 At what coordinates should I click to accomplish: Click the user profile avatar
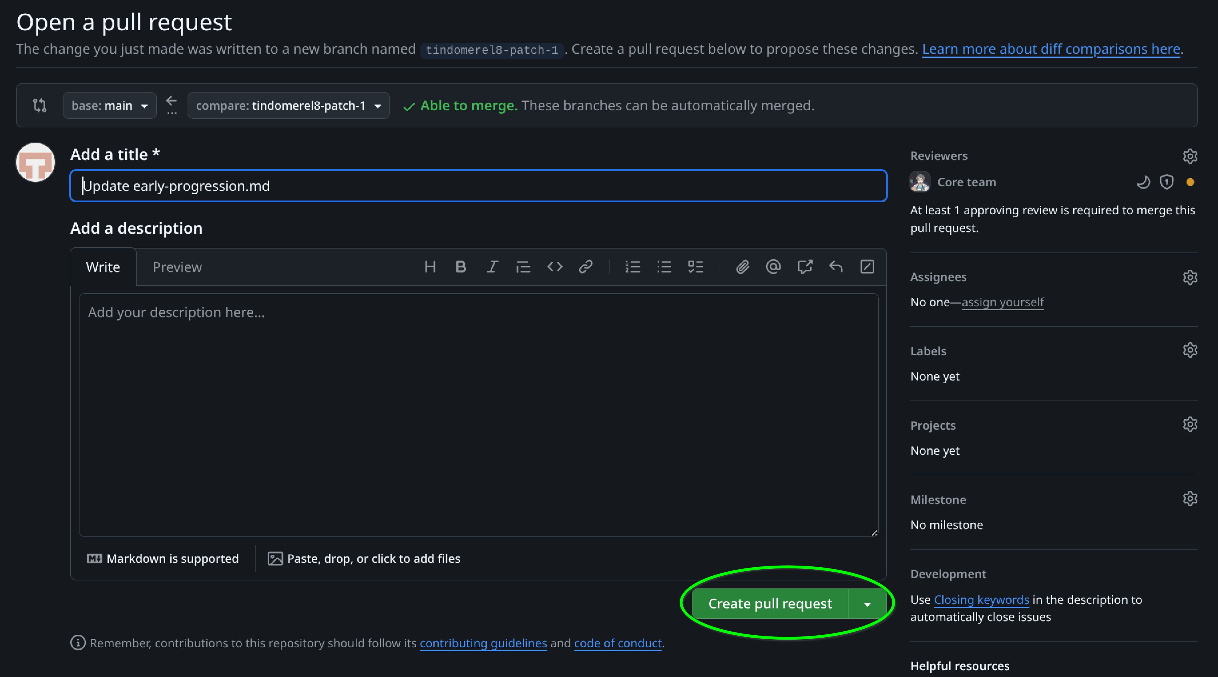pos(35,162)
